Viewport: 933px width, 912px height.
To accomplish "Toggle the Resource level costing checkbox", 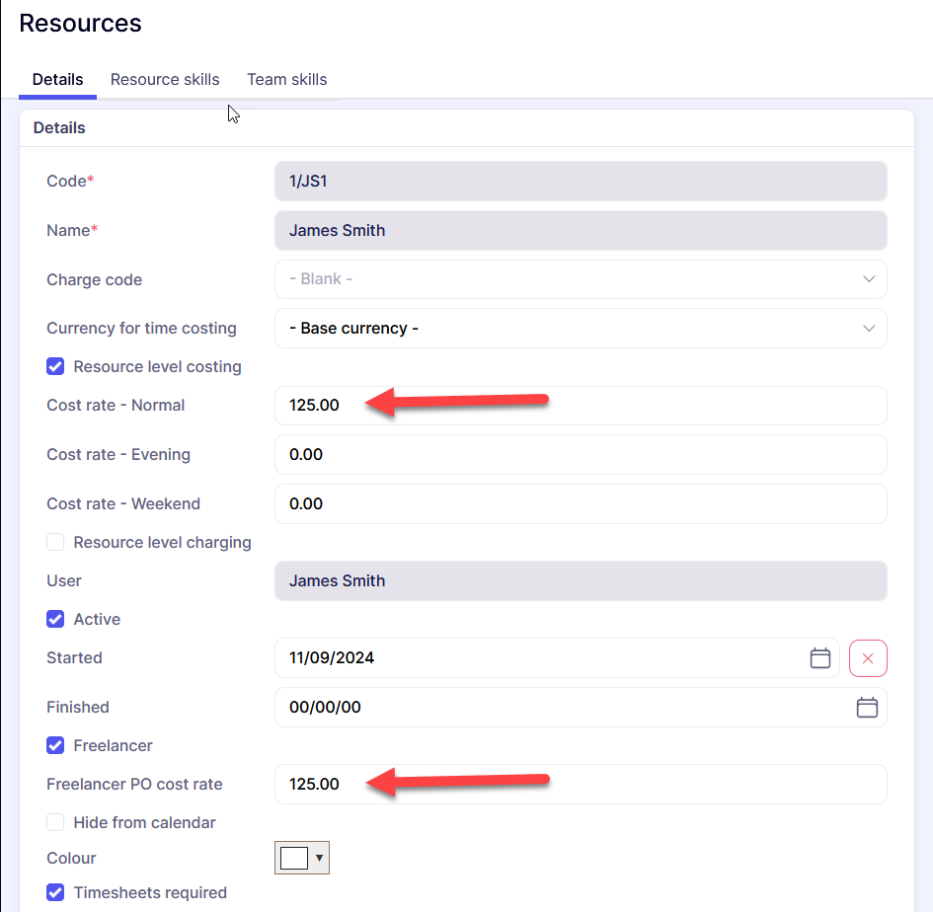I will [56, 367].
